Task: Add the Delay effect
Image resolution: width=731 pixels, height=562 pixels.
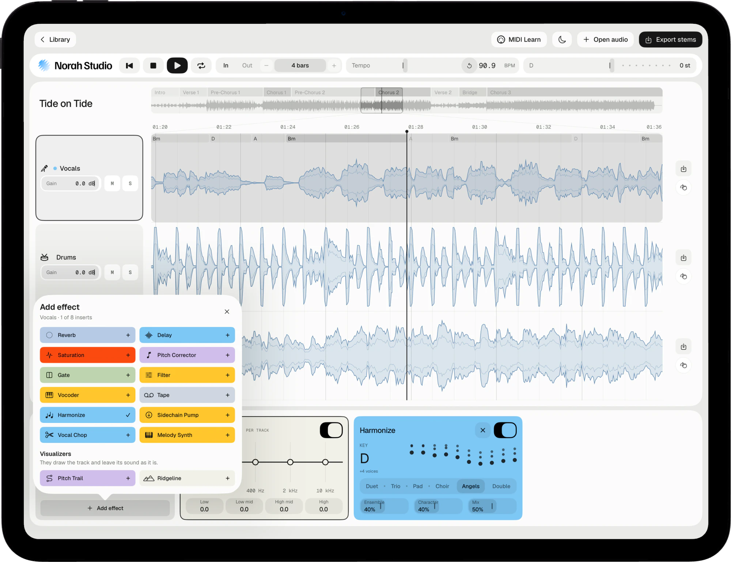Action: [x=187, y=335]
